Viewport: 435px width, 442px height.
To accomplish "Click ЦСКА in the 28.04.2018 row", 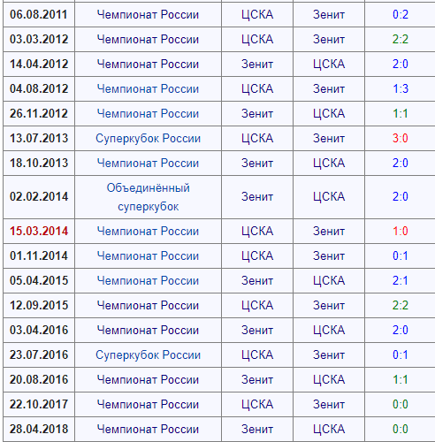I will (x=329, y=429).
